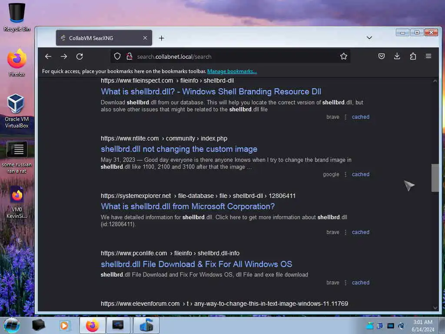Viewport: 445px width, 334px height.
Task: Click the display tray icon
Action: [391, 326]
